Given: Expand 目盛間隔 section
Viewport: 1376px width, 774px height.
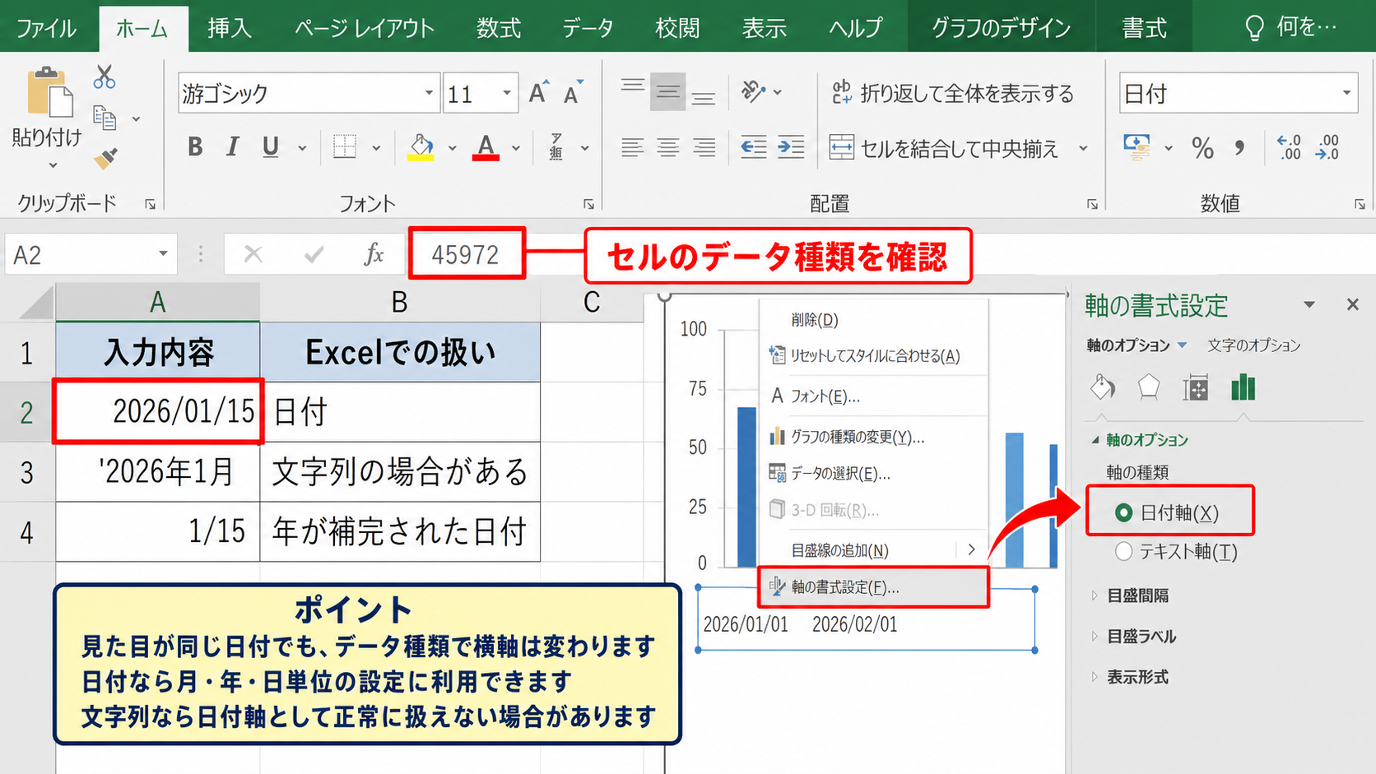Looking at the screenshot, I should tap(1095, 596).
